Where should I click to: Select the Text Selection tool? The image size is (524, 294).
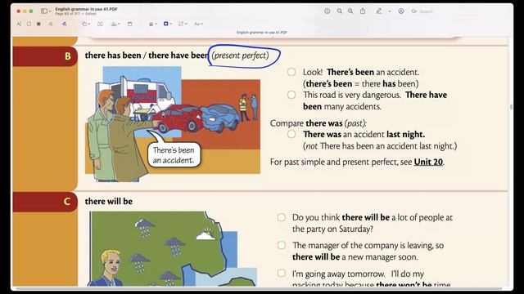[19, 24]
